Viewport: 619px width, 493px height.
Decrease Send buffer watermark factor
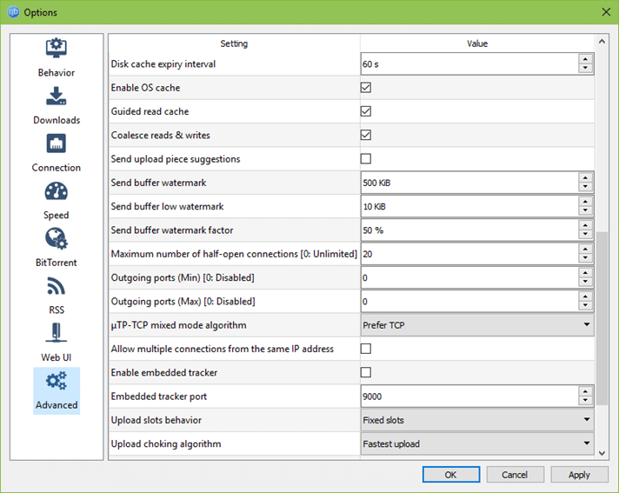[585, 235]
